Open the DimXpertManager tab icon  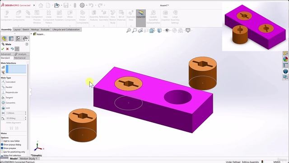coord(25,38)
